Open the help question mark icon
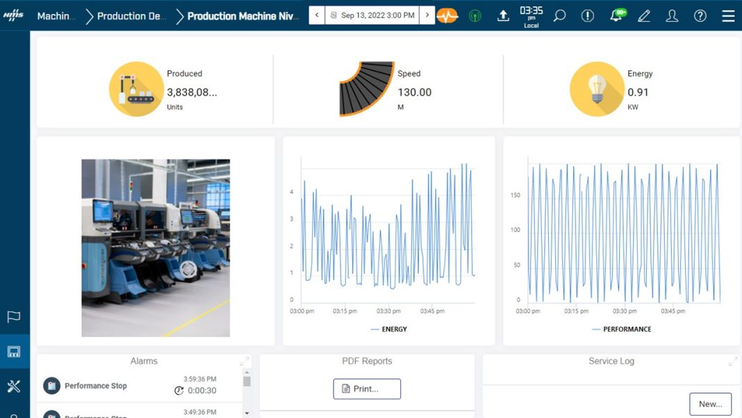Image resolution: width=742 pixels, height=418 pixels. pos(700,15)
